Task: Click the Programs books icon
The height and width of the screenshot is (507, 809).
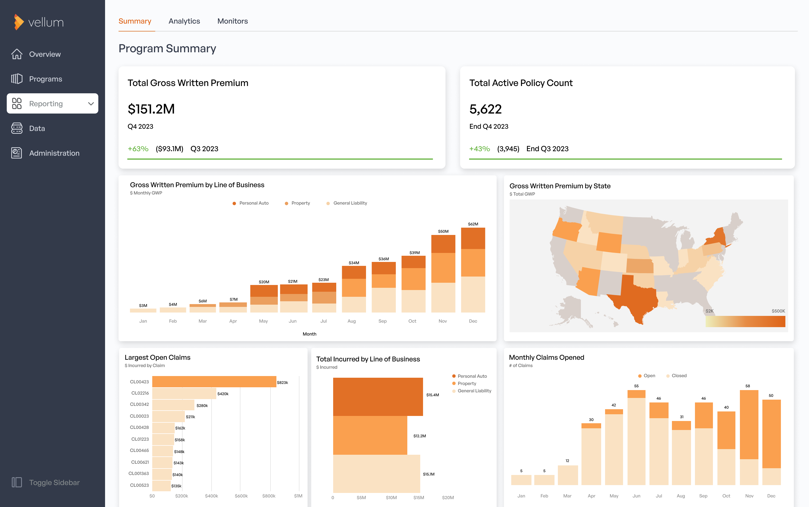Action: pos(17,79)
